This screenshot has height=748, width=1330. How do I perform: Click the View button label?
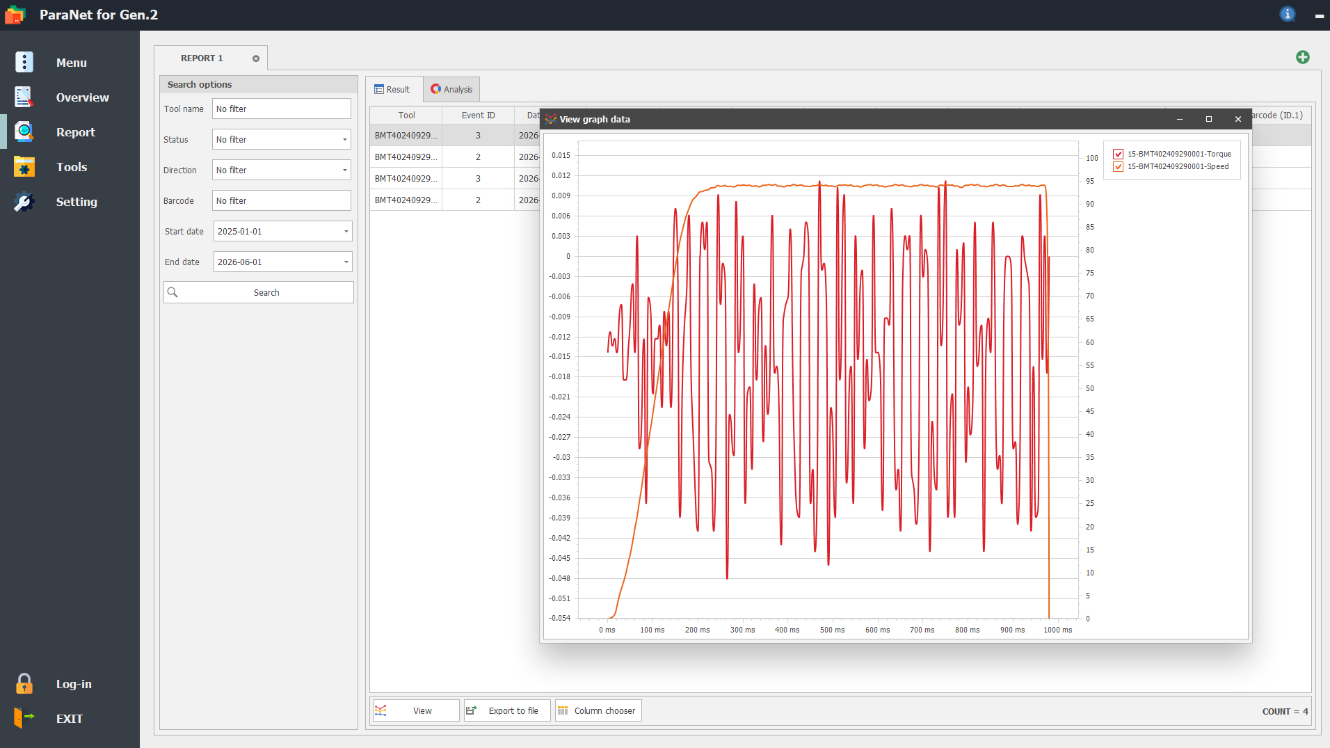pos(422,710)
